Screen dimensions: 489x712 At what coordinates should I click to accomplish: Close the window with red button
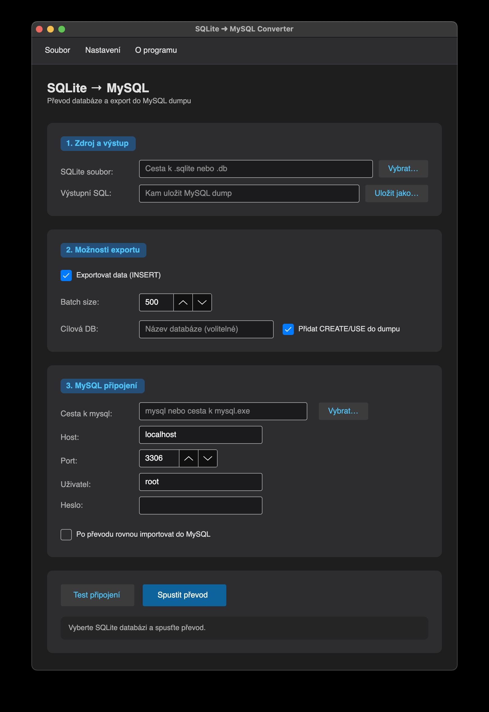39,29
